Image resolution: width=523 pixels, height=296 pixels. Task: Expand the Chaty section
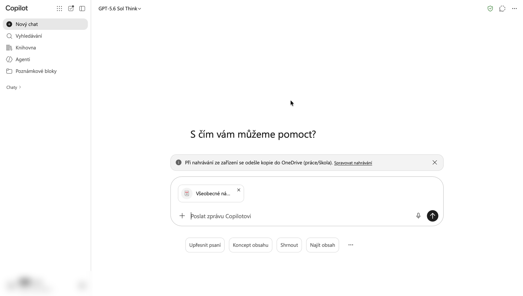pyautogui.click(x=14, y=87)
